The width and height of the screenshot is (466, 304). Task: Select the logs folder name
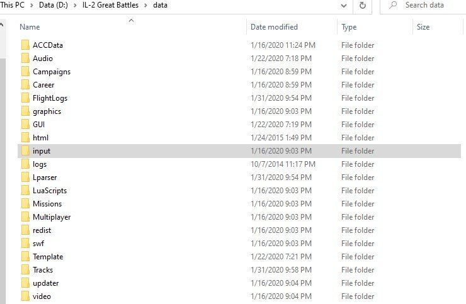coord(40,164)
